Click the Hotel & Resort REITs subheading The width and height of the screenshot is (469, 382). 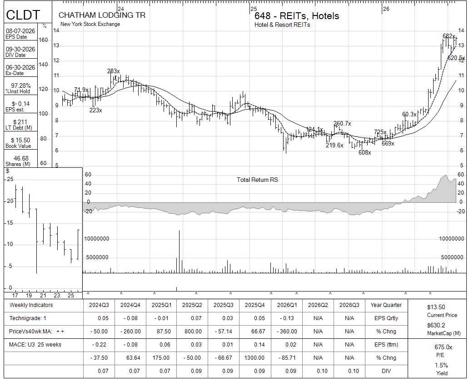[282, 25]
